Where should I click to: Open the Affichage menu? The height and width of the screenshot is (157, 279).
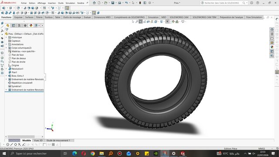coord(41,3)
